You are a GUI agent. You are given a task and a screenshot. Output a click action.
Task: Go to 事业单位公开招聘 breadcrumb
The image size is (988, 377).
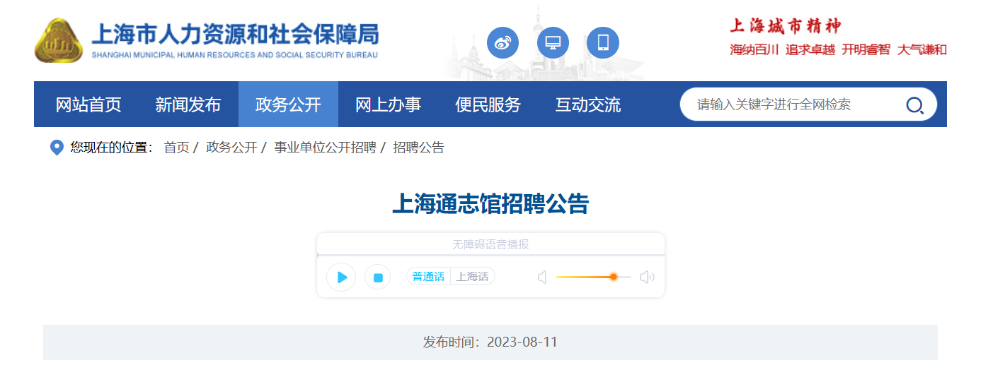click(x=325, y=148)
